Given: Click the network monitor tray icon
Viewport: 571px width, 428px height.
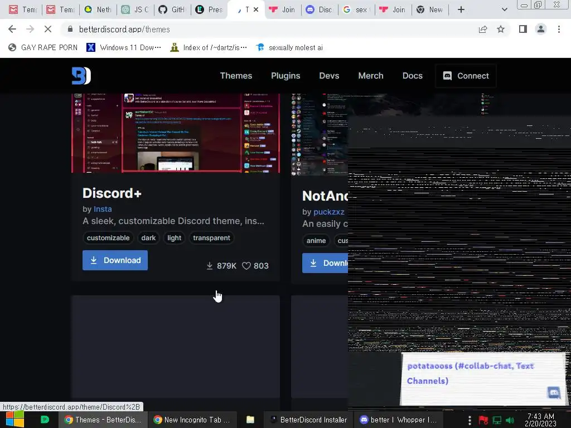Looking at the screenshot, I should point(497,420).
